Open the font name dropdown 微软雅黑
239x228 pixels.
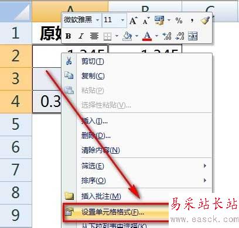(97, 20)
